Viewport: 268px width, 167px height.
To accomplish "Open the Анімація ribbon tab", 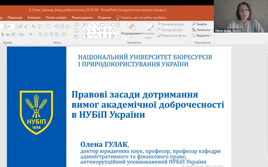I will (34, 17).
